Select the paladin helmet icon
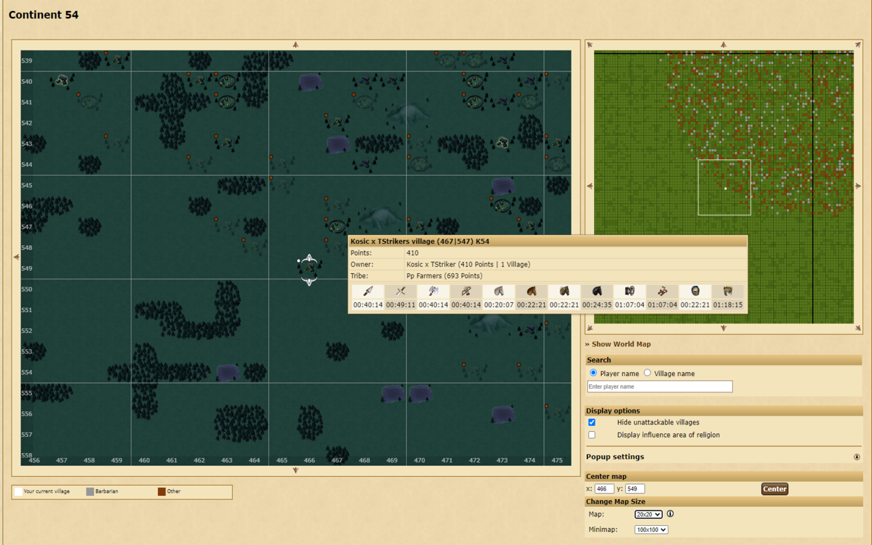This screenshot has height=545, width=872. (x=695, y=292)
